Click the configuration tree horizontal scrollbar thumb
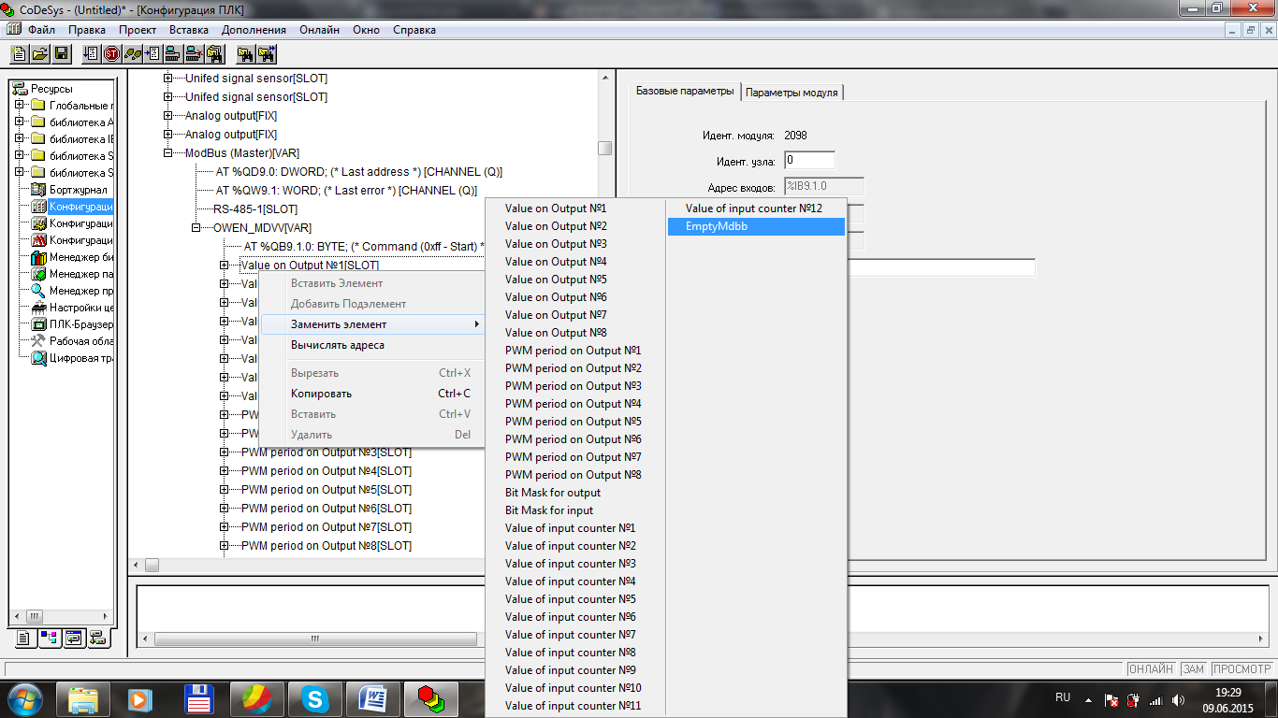The height and width of the screenshot is (718, 1278). click(x=152, y=565)
